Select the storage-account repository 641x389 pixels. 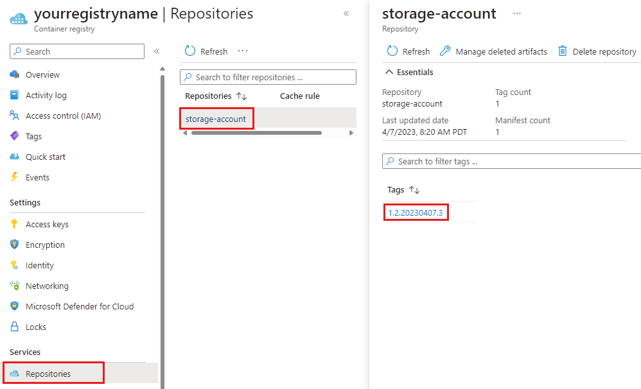pyautogui.click(x=216, y=119)
